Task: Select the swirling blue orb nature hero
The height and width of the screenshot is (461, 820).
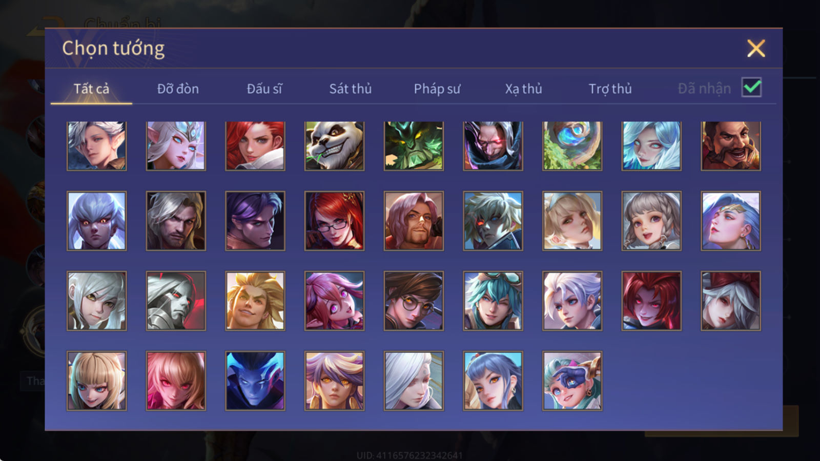Action: 572,146
